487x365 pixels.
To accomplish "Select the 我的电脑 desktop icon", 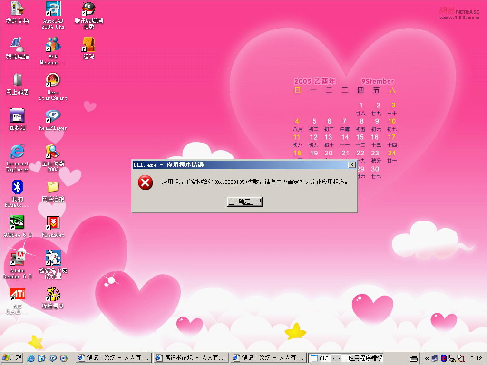I will point(18,48).
